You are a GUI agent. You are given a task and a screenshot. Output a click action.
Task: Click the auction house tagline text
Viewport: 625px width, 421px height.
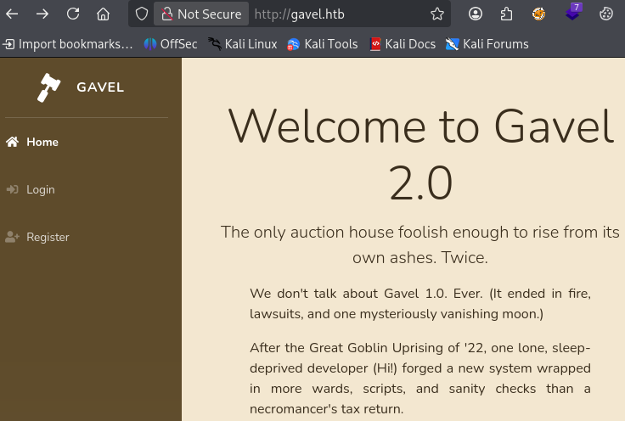[420, 244]
